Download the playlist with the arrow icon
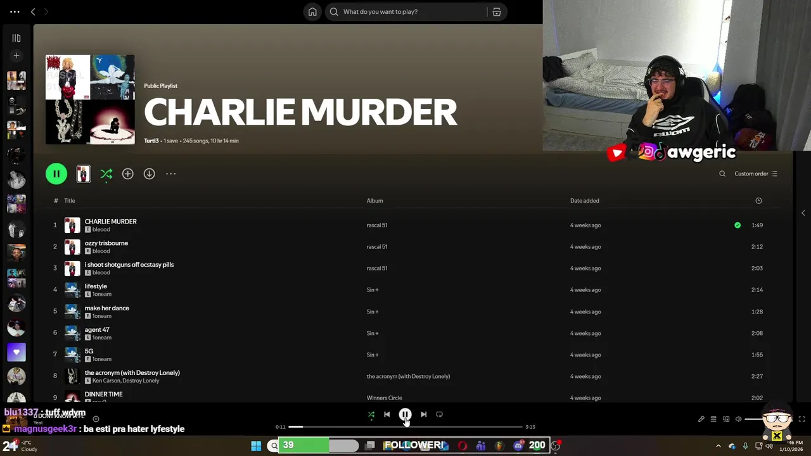The height and width of the screenshot is (456, 811). tap(150, 174)
